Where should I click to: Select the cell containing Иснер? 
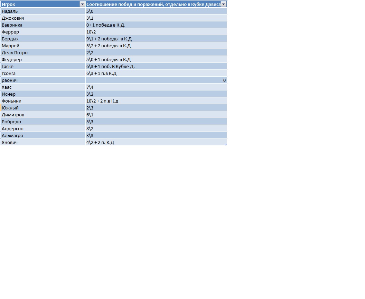click(x=43, y=94)
